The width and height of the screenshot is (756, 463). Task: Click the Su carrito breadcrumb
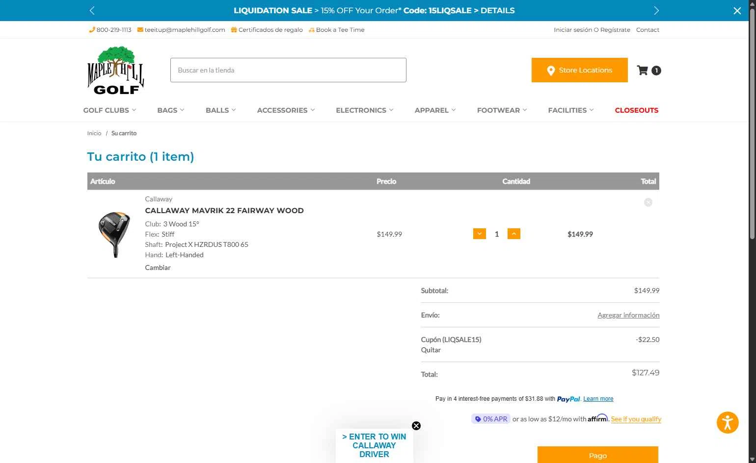pos(124,133)
